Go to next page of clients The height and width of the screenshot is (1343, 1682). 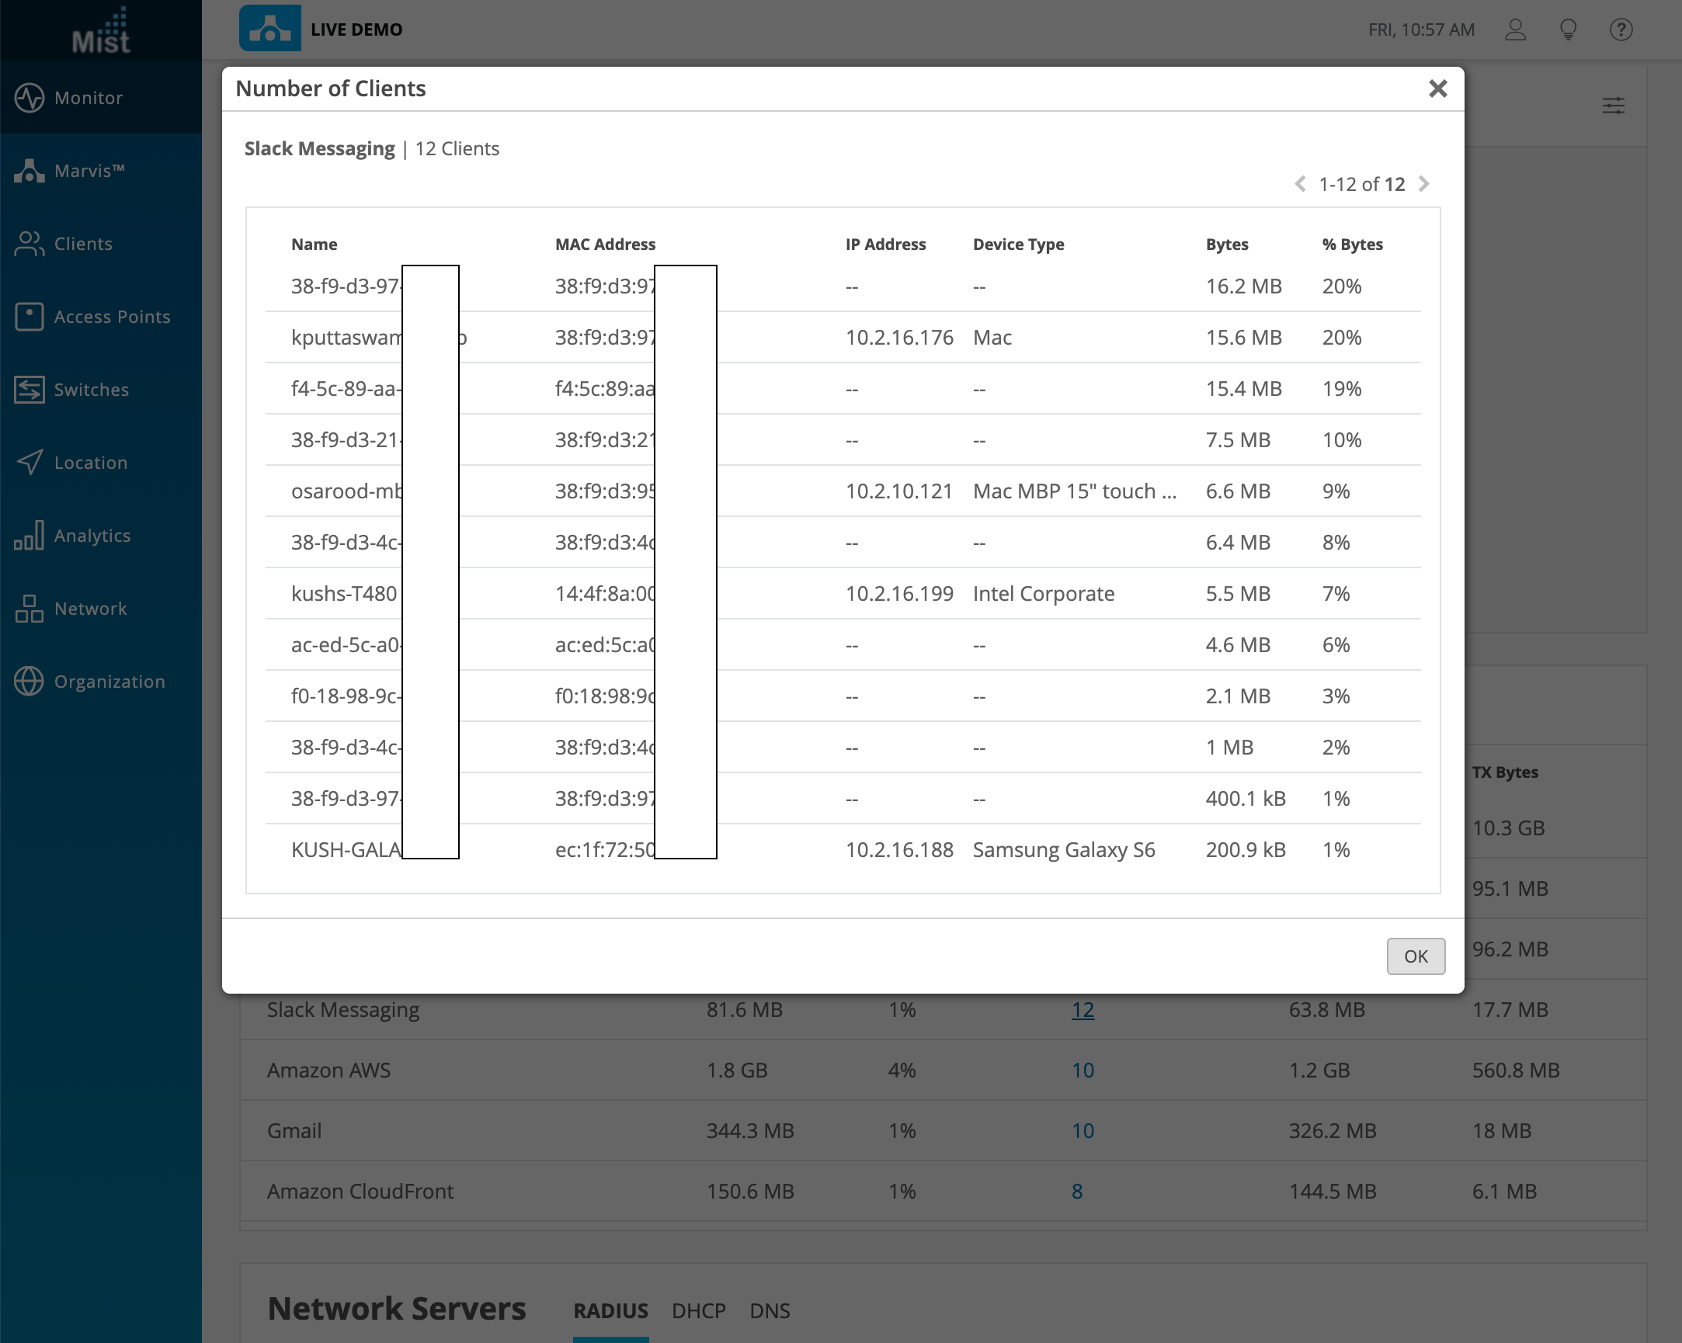click(x=1423, y=184)
